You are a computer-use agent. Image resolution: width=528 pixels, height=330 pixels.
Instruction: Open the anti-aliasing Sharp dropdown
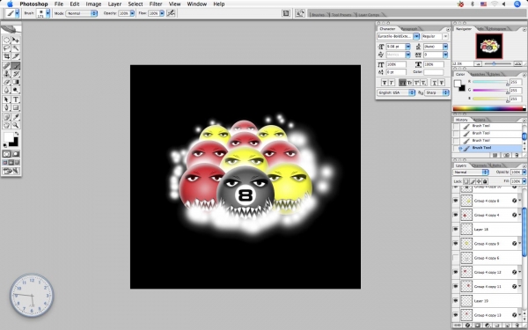pos(437,92)
